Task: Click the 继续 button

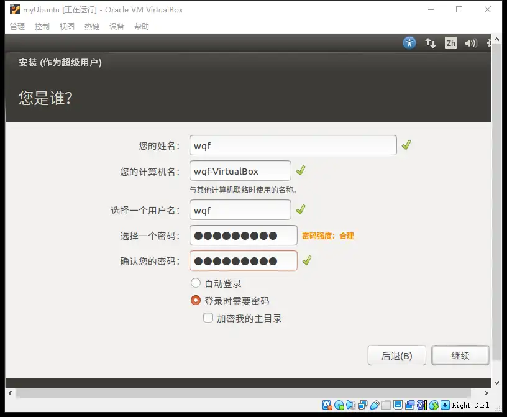Action: click(x=460, y=355)
